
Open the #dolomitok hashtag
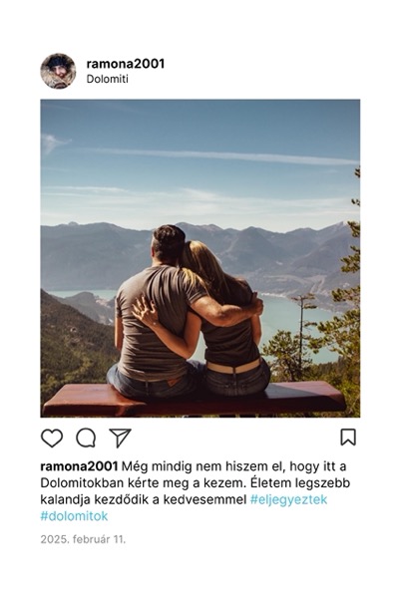coord(74,516)
